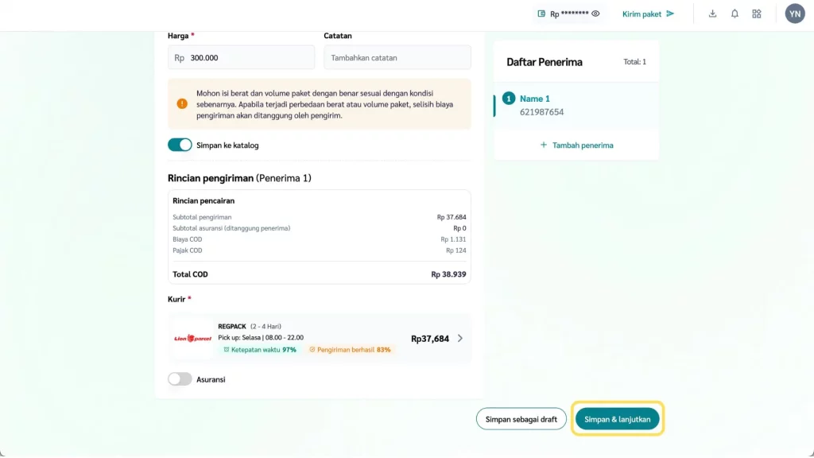Click the orange warning info icon
This screenshot has width=814, height=458.
182,103
